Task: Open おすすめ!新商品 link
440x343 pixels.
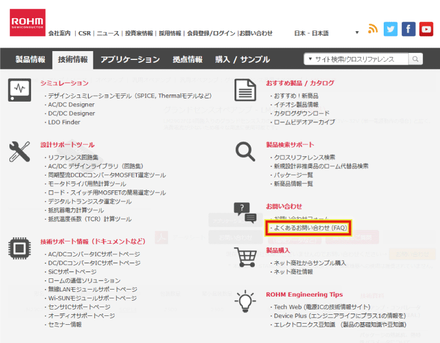Action: (x=296, y=96)
